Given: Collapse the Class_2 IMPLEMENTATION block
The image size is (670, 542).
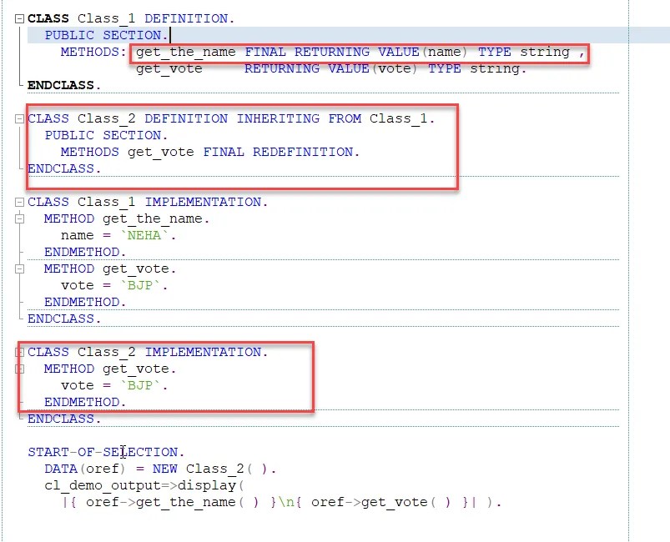Looking at the screenshot, I should [18, 352].
